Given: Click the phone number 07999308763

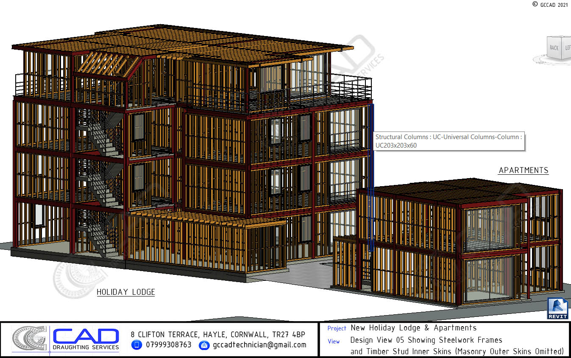Looking at the screenshot, I should coord(169,345).
